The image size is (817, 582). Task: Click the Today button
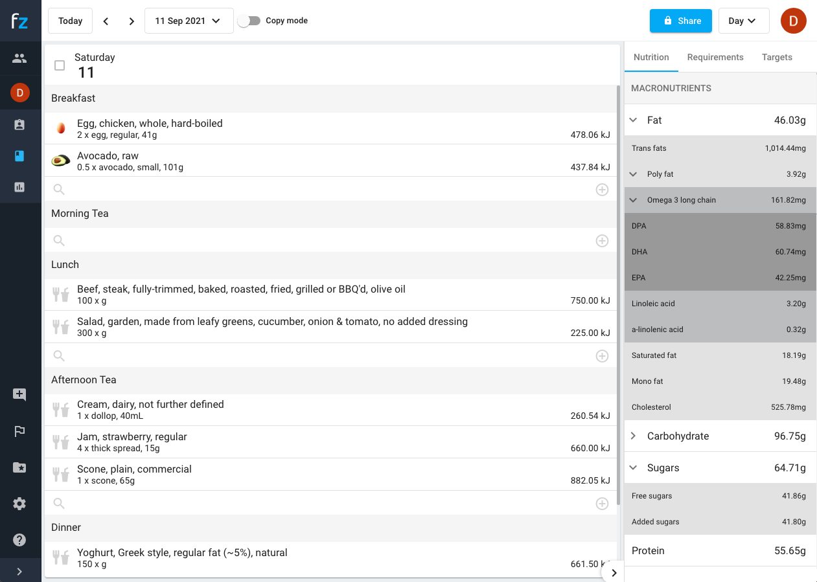coord(70,21)
